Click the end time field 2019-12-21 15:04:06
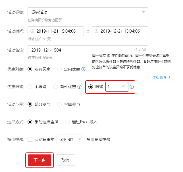183x172 pixels. [120, 31]
